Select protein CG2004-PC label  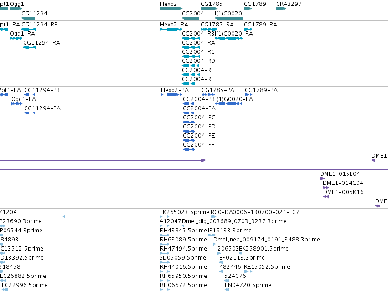point(199,118)
